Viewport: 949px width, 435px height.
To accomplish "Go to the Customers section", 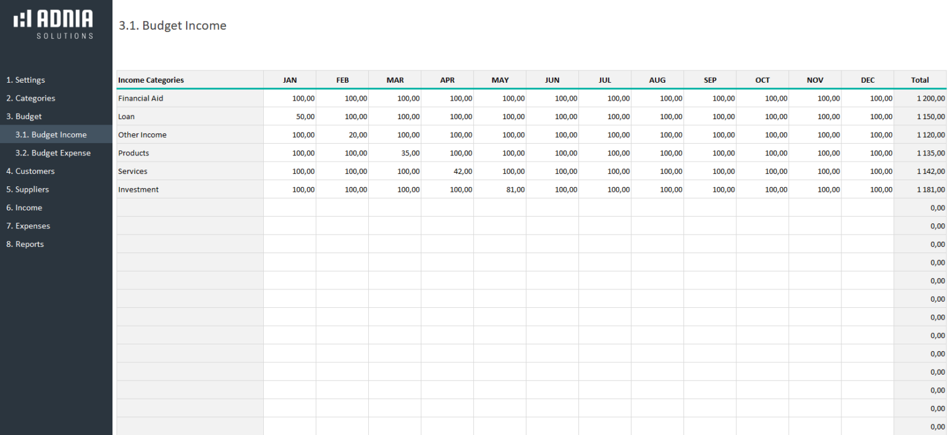I will [31, 171].
